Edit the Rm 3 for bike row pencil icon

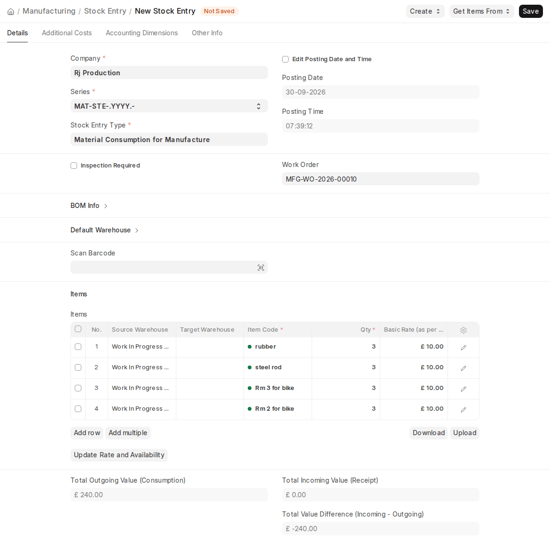pyautogui.click(x=464, y=389)
